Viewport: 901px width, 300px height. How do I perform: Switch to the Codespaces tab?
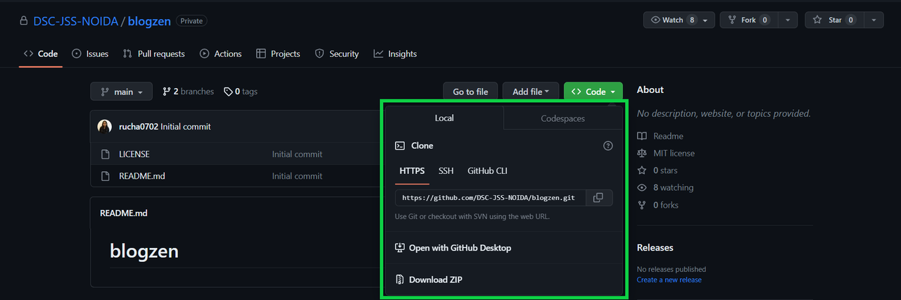[x=563, y=118]
